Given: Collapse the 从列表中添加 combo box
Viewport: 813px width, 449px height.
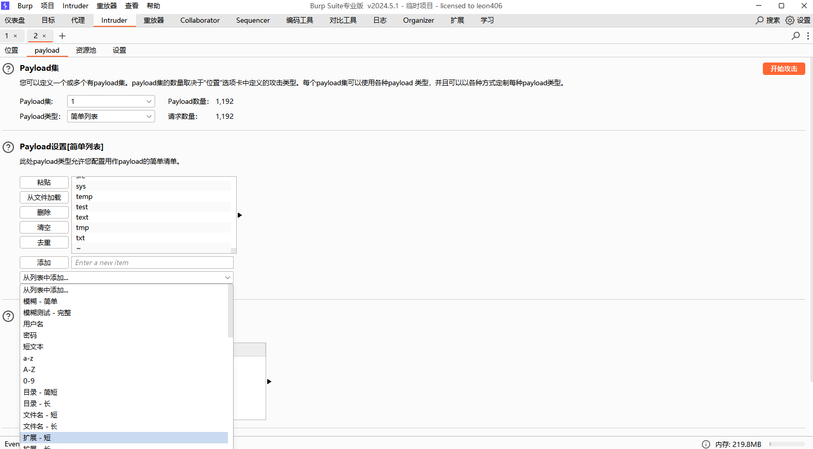Looking at the screenshot, I should (126, 277).
